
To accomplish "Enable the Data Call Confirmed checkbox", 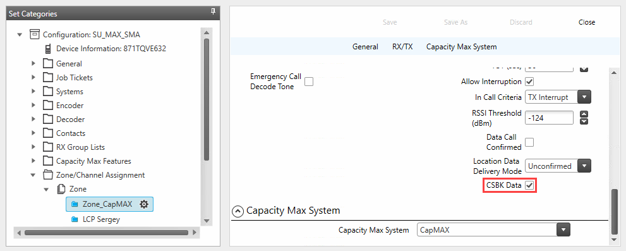I will (x=529, y=142).
